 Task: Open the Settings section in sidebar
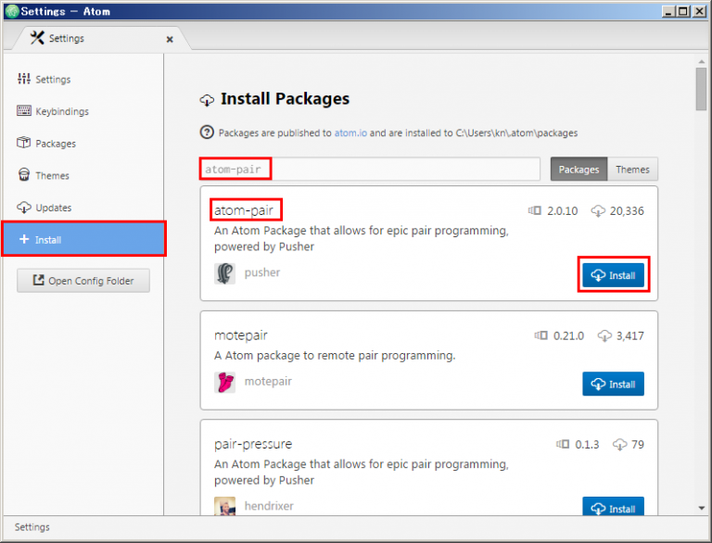tap(53, 80)
